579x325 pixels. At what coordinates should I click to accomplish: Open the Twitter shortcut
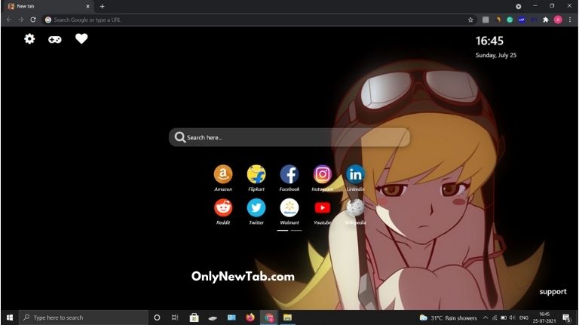click(x=256, y=208)
